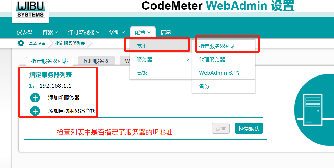Expand the 容器 dropdown menu
Viewport: 334px width, 168px height.
point(50,32)
